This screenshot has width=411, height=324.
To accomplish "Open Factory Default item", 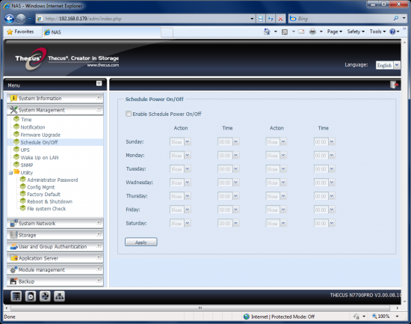I will [44, 195].
